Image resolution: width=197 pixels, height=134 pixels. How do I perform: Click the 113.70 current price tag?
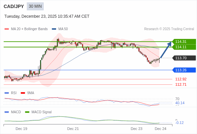coord(184,58)
